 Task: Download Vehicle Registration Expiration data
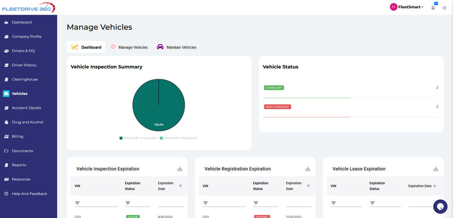(x=308, y=169)
